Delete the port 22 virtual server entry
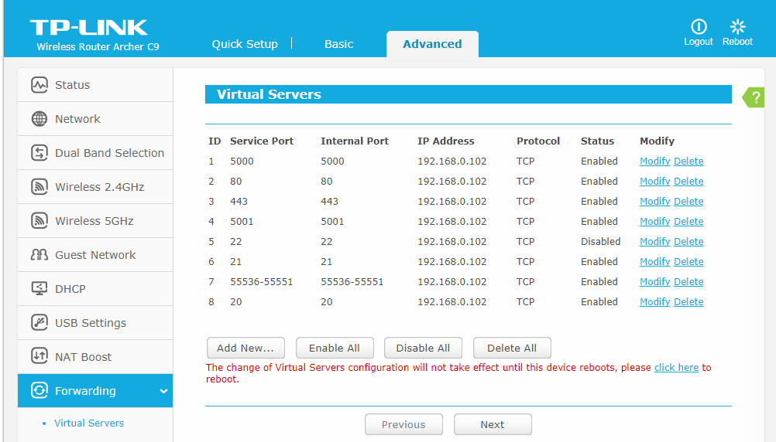This screenshot has height=442, width=776. click(688, 242)
